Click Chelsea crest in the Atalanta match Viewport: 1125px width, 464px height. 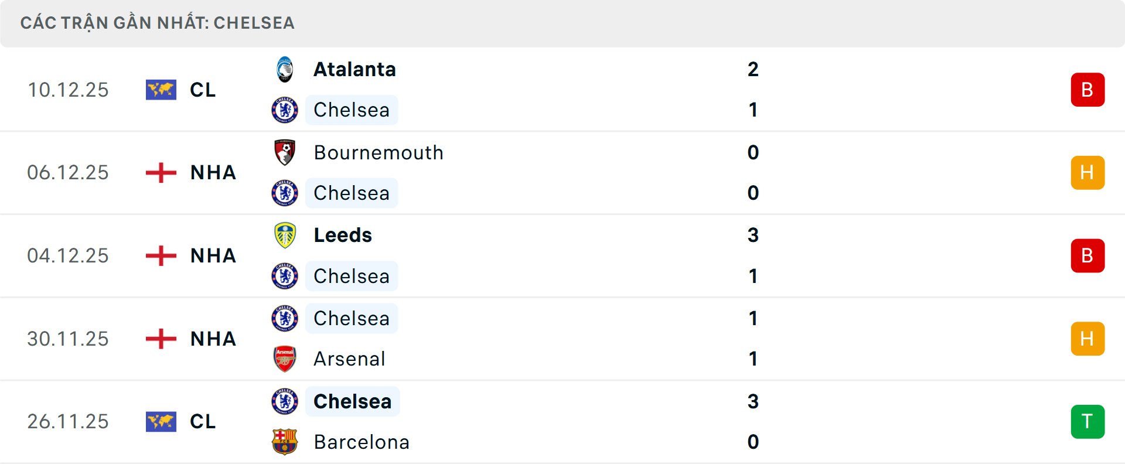pyautogui.click(x=285, y=110)
